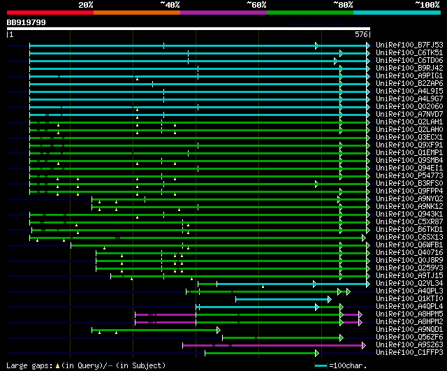Viewport: 447px width, 371px height.
Task: Click the green alignment bar of UniRef100_C1FFP3
Action: tap(261, 354)
